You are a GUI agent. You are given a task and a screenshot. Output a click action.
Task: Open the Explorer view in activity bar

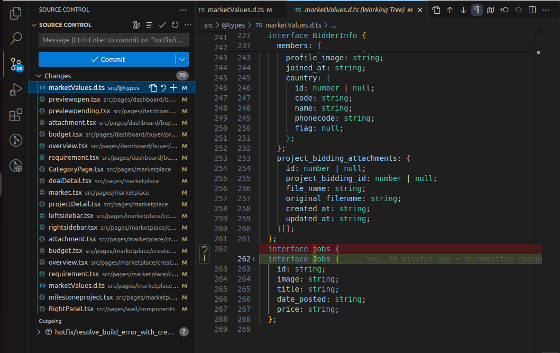[16, 13]
